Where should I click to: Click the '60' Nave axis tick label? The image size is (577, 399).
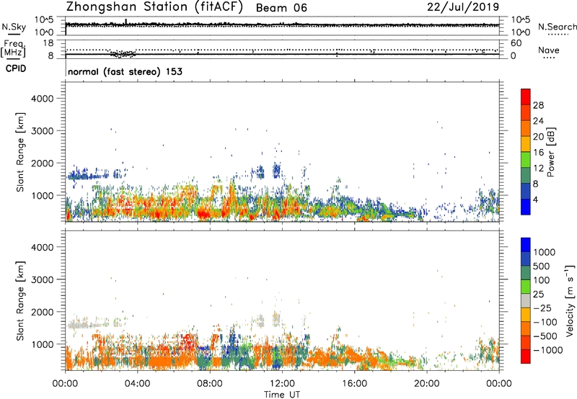click(x=516, y=43)
